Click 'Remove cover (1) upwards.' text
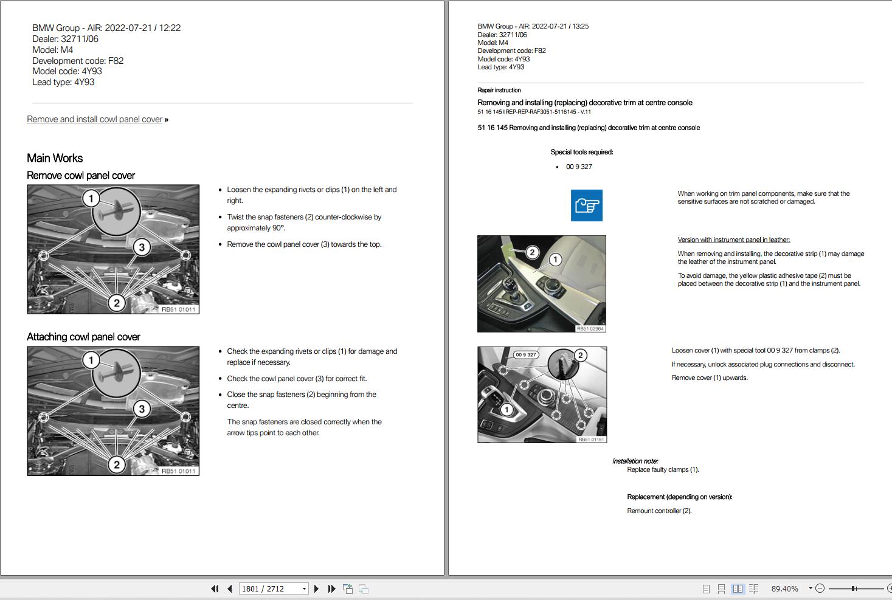 click(710, 378)
